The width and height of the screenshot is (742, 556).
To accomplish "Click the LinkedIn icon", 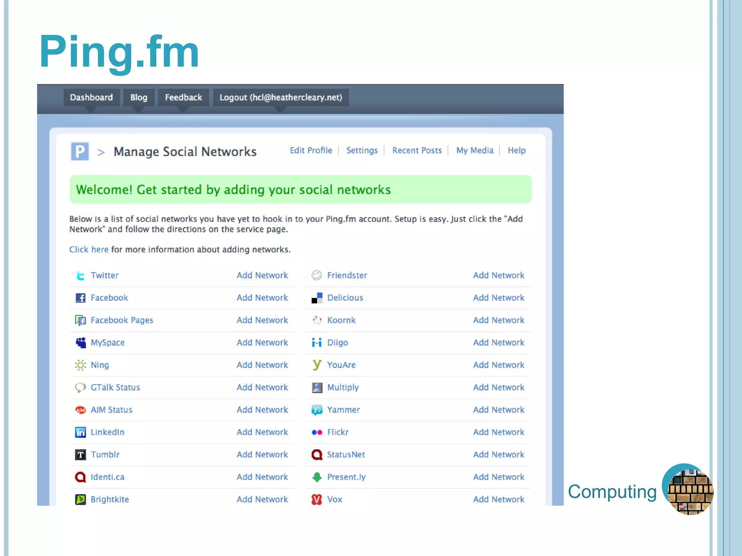I will [80, 432].
